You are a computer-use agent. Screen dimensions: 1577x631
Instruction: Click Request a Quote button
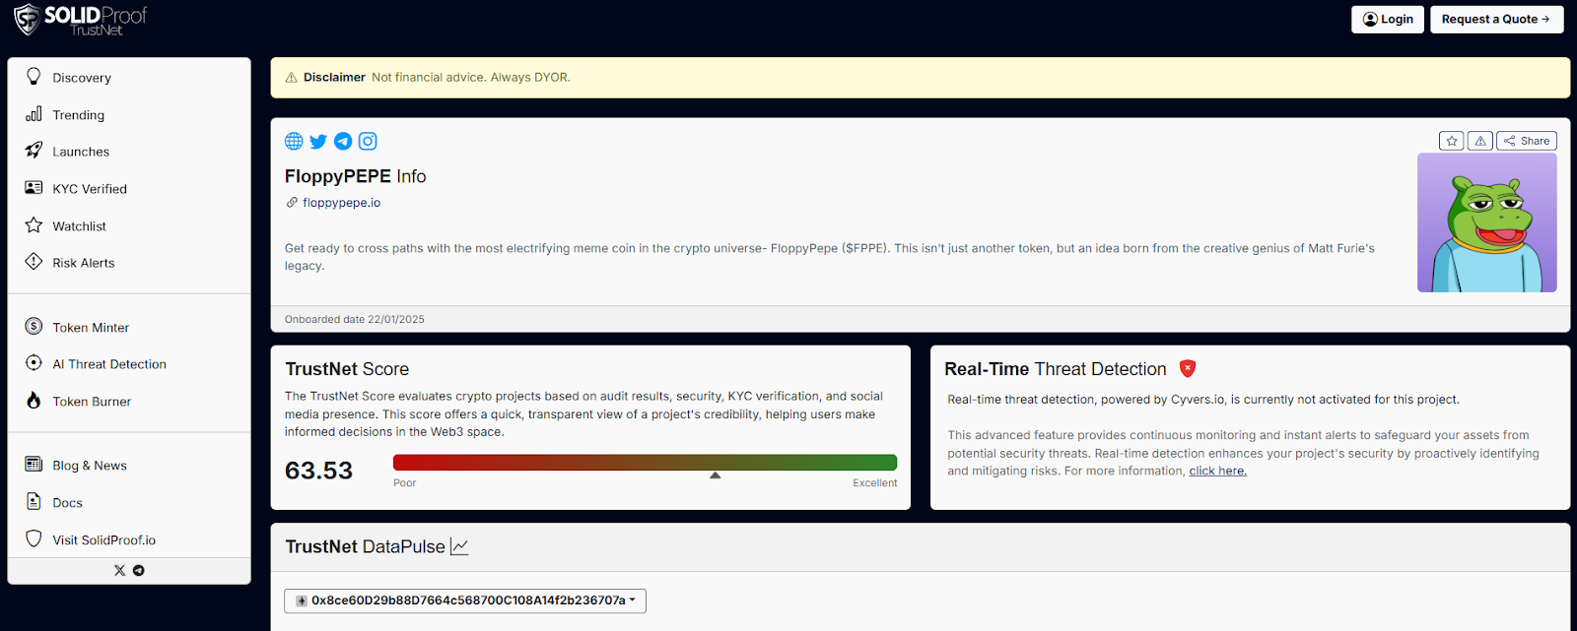click(1496, 19)
